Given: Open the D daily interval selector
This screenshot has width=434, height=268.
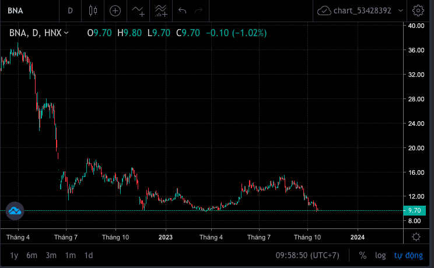Looking at the screenshot, I should pos(71,11).
